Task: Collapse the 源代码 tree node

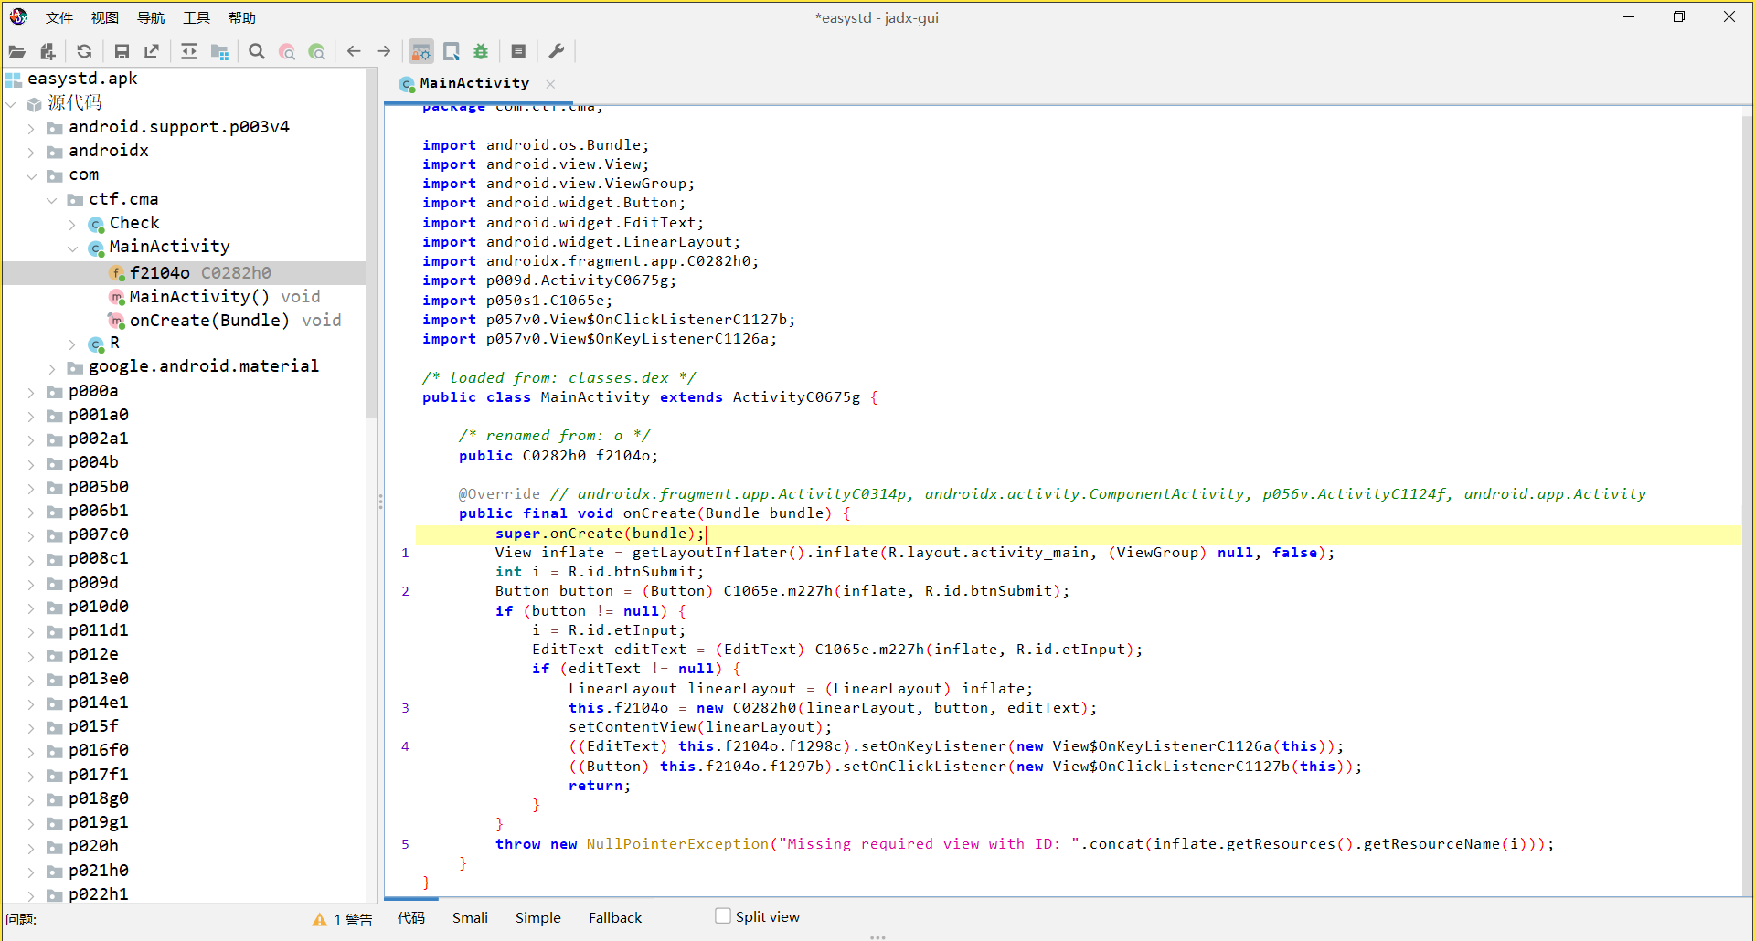Action: click(x=12, y=104)
